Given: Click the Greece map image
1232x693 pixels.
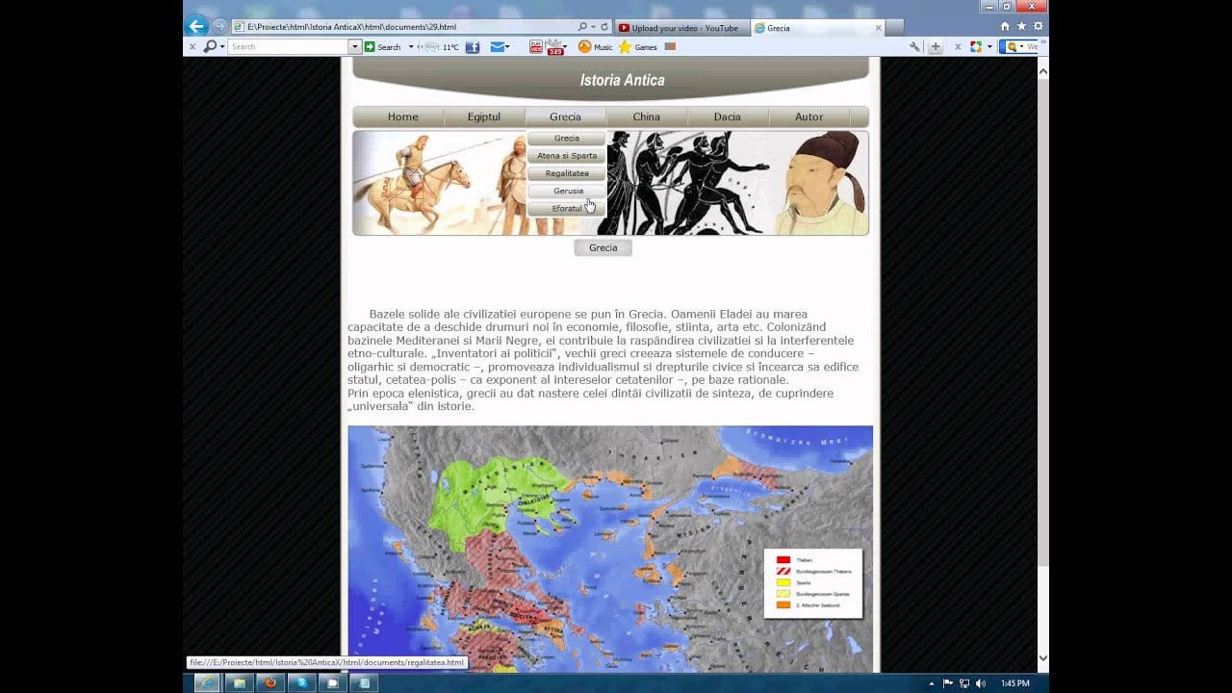Looking at the screenshot, I should click(610, 549).
